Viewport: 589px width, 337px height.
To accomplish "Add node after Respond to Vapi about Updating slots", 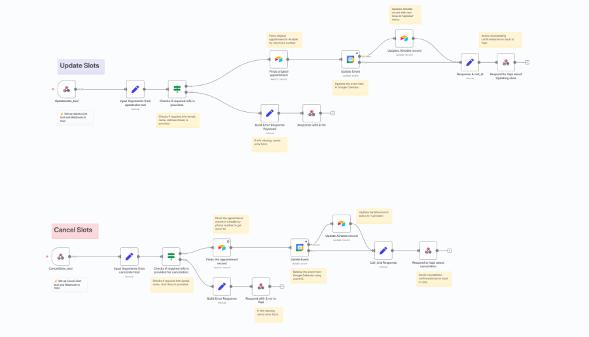I will click(527, 62).
